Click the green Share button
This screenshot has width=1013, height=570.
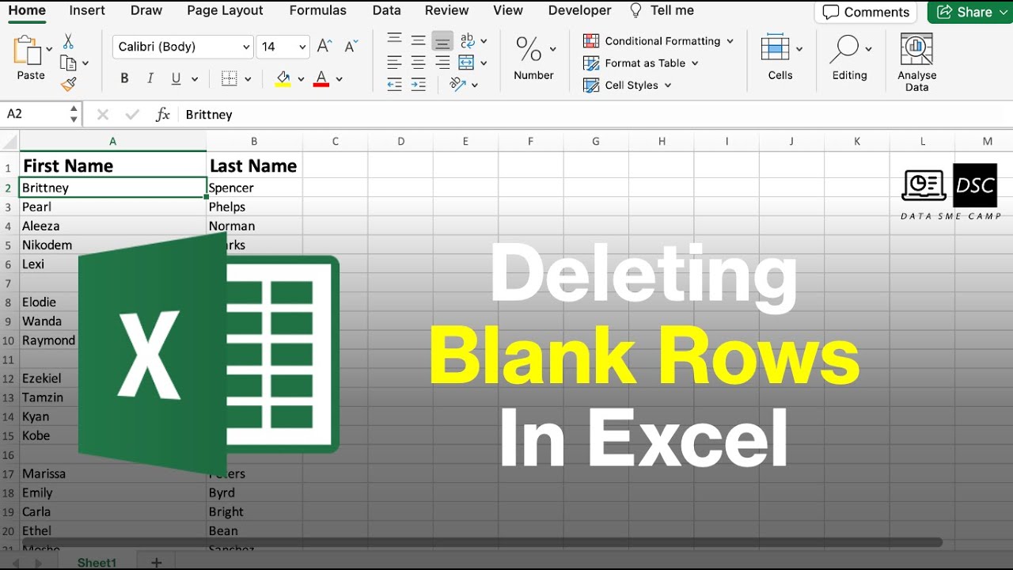point(970,12)
